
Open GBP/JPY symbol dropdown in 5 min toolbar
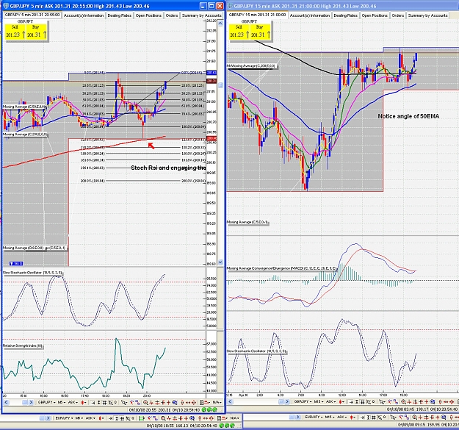pos(46,403)
